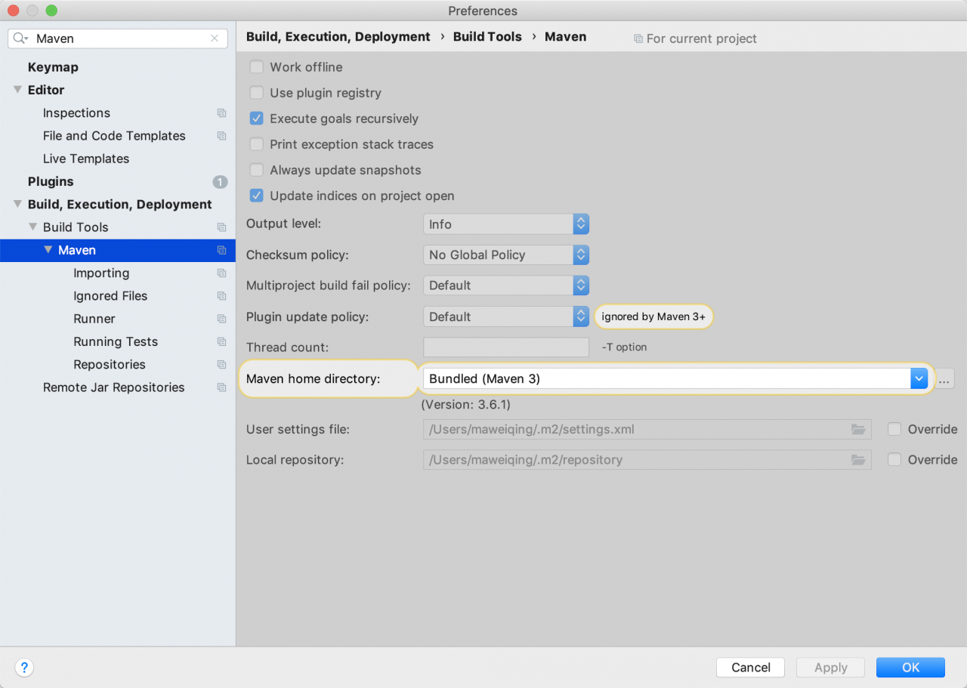The image size is (967, 688).
Task: Click the project-level icon beside Repositories
Action: click(221, 365)
